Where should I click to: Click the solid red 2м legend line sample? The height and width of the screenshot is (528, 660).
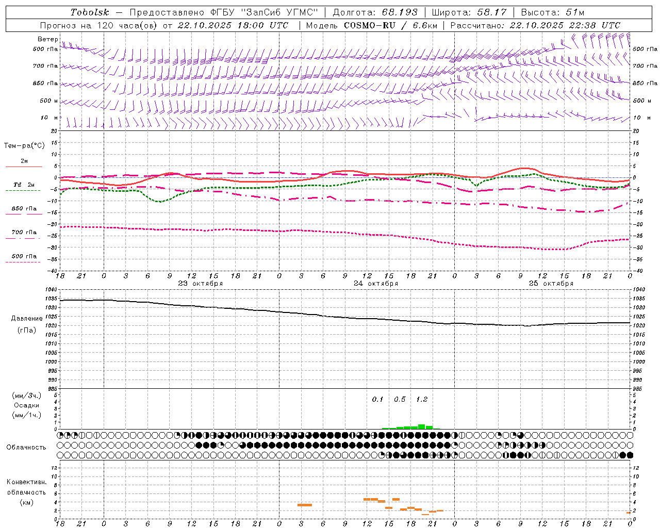pos(24,167)
